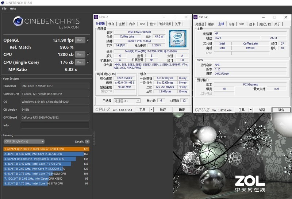Open the File menu in Cinebench

4,8
